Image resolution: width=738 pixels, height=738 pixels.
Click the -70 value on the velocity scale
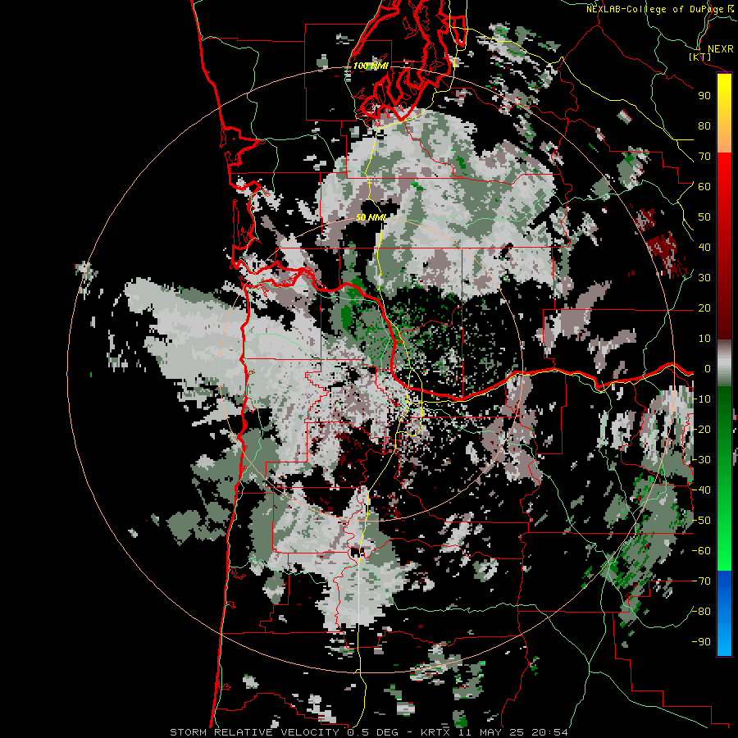pos(701,581)
